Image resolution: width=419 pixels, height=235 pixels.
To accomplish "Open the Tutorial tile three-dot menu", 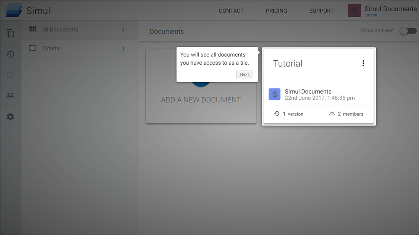I will click(x=363, y=63).
